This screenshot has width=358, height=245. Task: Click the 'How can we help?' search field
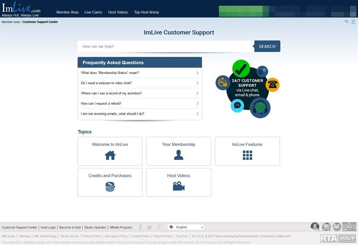point(166,47)
